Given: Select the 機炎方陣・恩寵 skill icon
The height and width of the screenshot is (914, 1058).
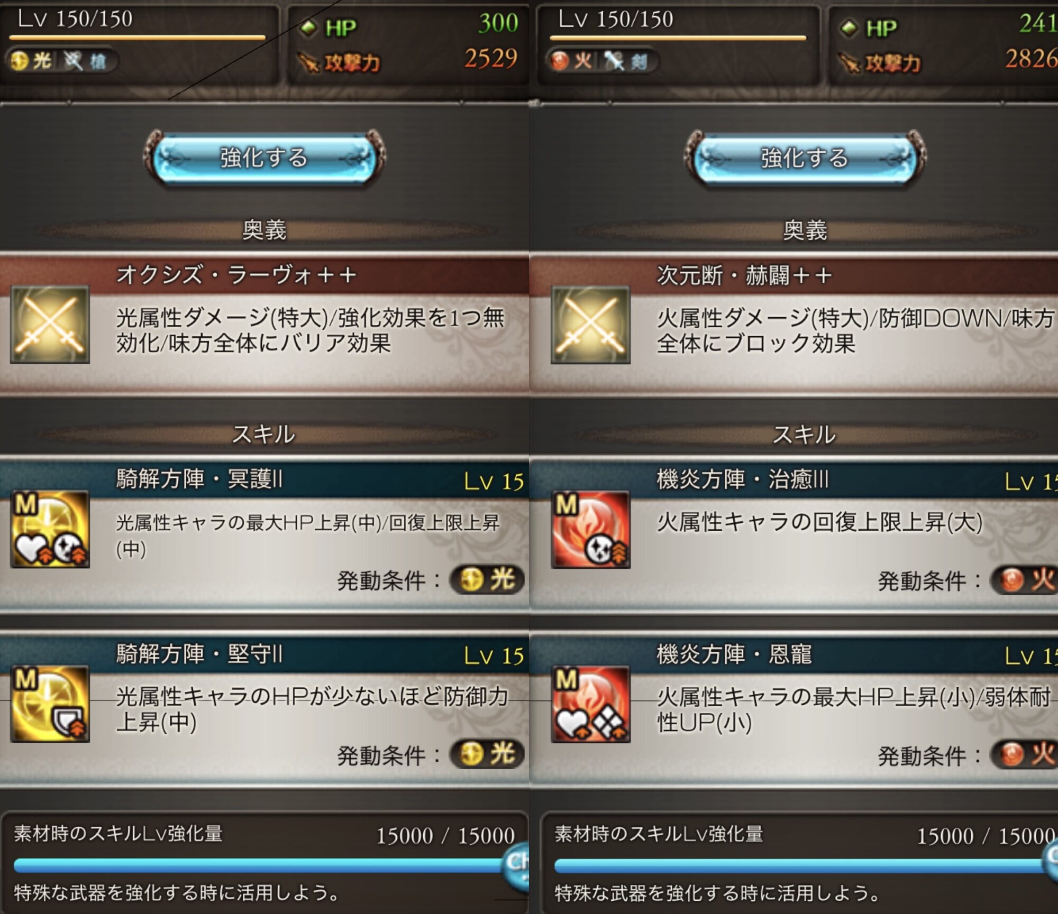Looking at the screenshot, I should [590, 704].
